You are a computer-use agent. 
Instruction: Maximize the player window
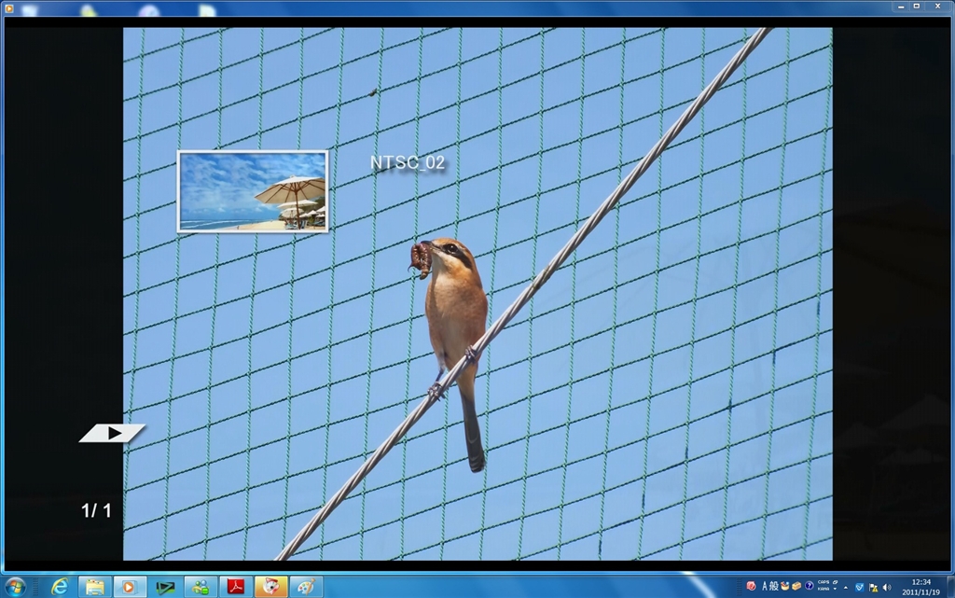[x=917, y=7]
